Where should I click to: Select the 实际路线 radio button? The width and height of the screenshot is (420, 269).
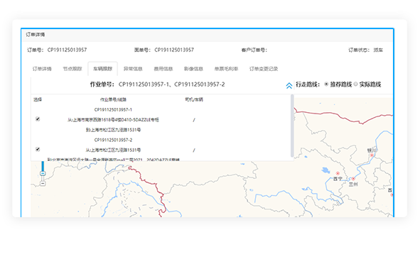click(355, 84)
